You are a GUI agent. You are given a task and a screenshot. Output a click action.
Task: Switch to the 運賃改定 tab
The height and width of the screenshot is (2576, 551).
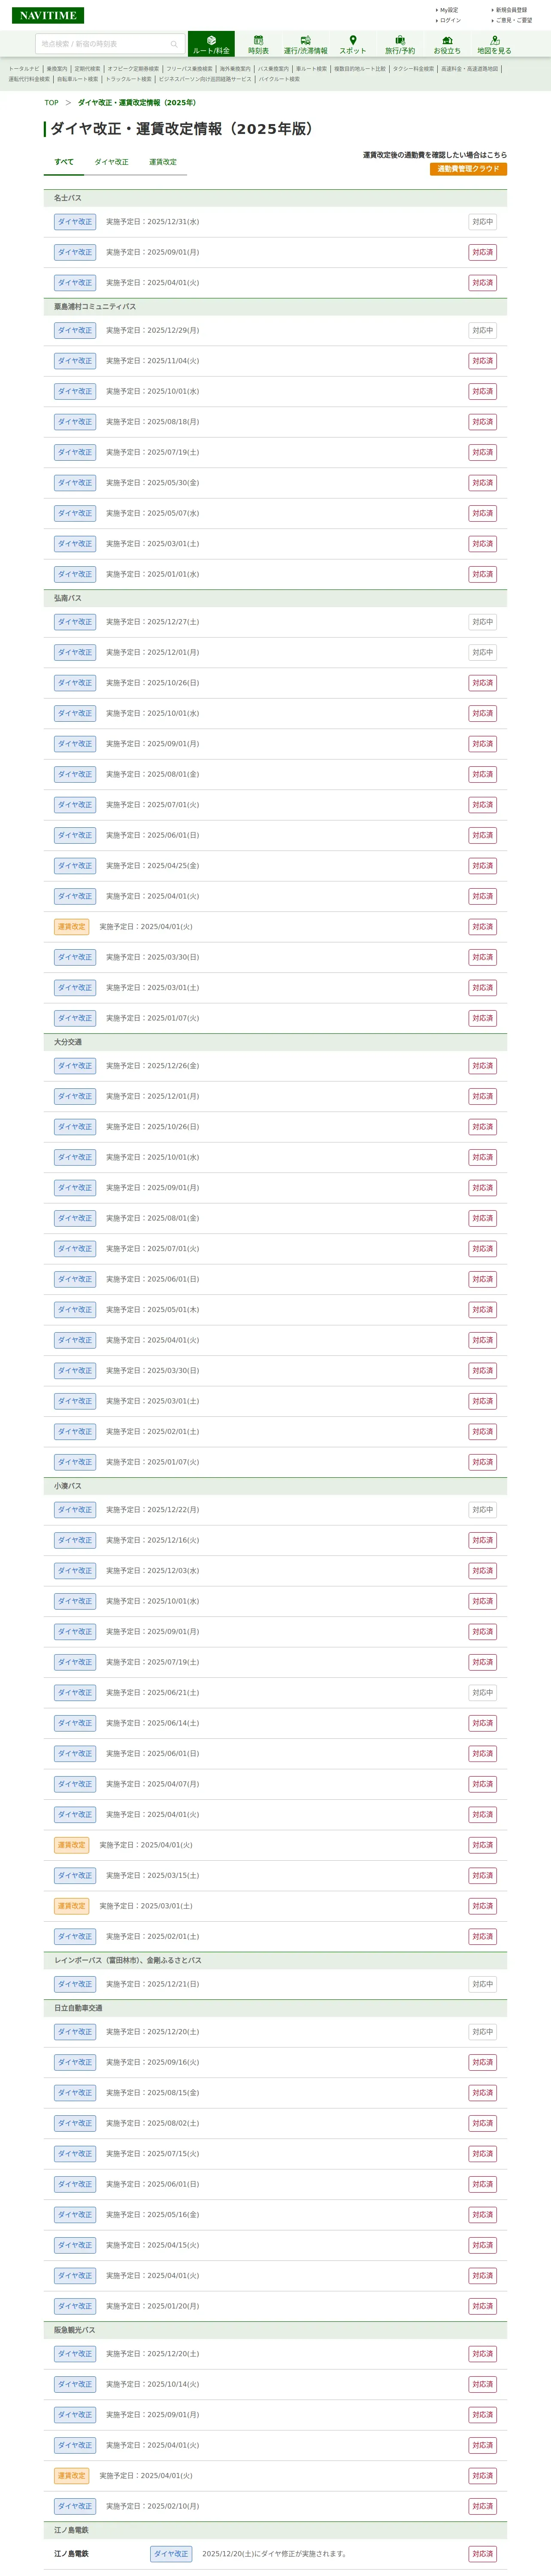click(163, 162)
